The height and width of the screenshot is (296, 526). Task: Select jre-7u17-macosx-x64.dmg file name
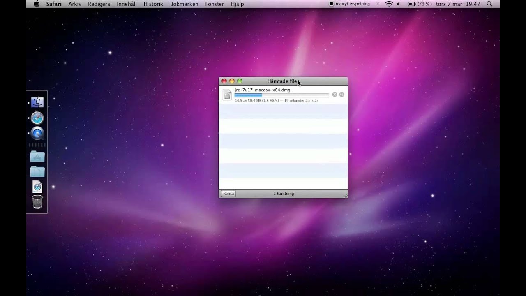click(x=262, y=90)
